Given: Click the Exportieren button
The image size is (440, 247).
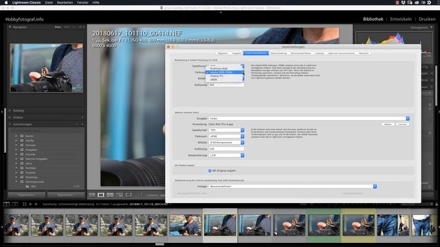Looking at the screenshot, I should point(65,195).
